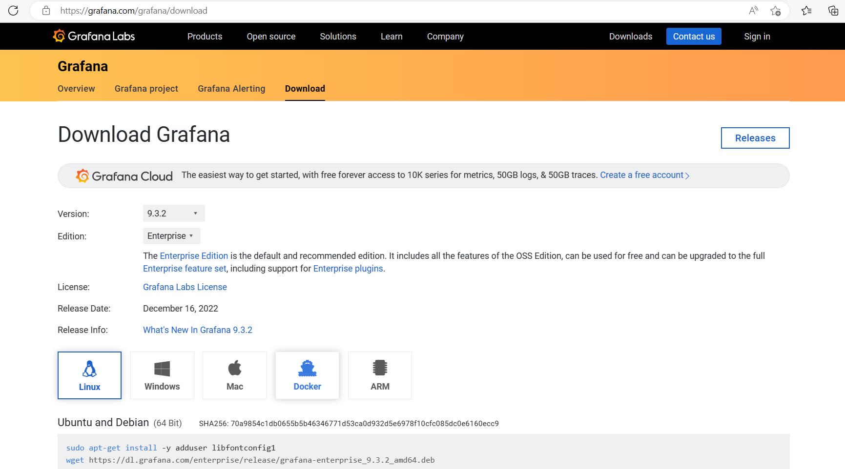The height and width of the screenshot is (469, 845).
Task: Select the ARM chip platform tile
Action: pyautogui.click(x=380, y=375)
